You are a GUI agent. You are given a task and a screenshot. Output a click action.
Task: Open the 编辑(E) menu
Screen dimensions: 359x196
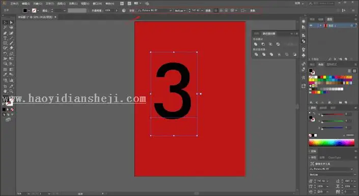tap(26, 4)
